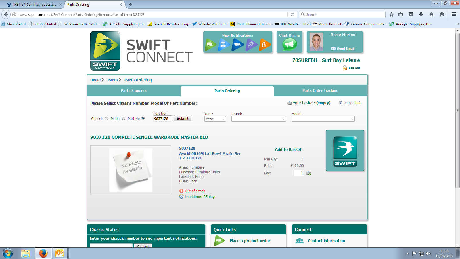
Task: Show bookmarks list icon in toolbar
Action: [x=400, y=14]
